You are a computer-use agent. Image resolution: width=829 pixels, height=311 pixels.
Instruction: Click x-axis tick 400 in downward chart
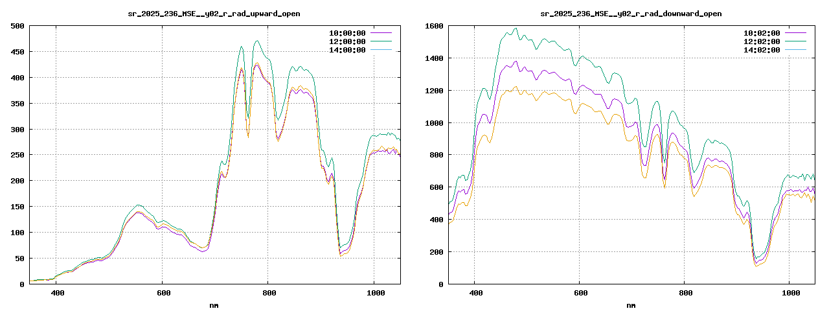(x=475, y=294)
